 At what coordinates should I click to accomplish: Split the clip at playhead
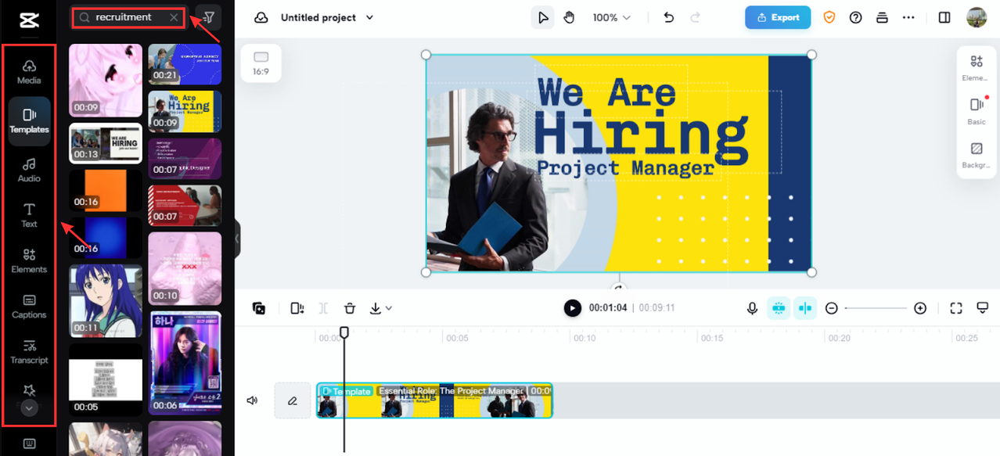(x=297, y=308)
